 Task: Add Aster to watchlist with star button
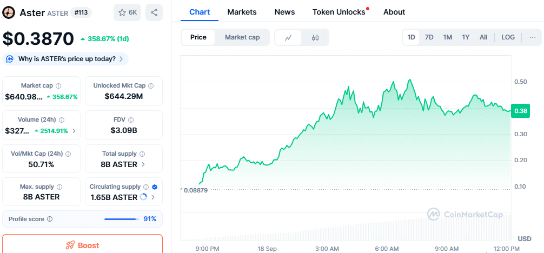(127, 12)
